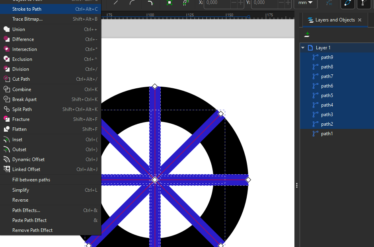Click the center node where spokes cross
This screenshot has width=374, height=247.
[155, 180]
